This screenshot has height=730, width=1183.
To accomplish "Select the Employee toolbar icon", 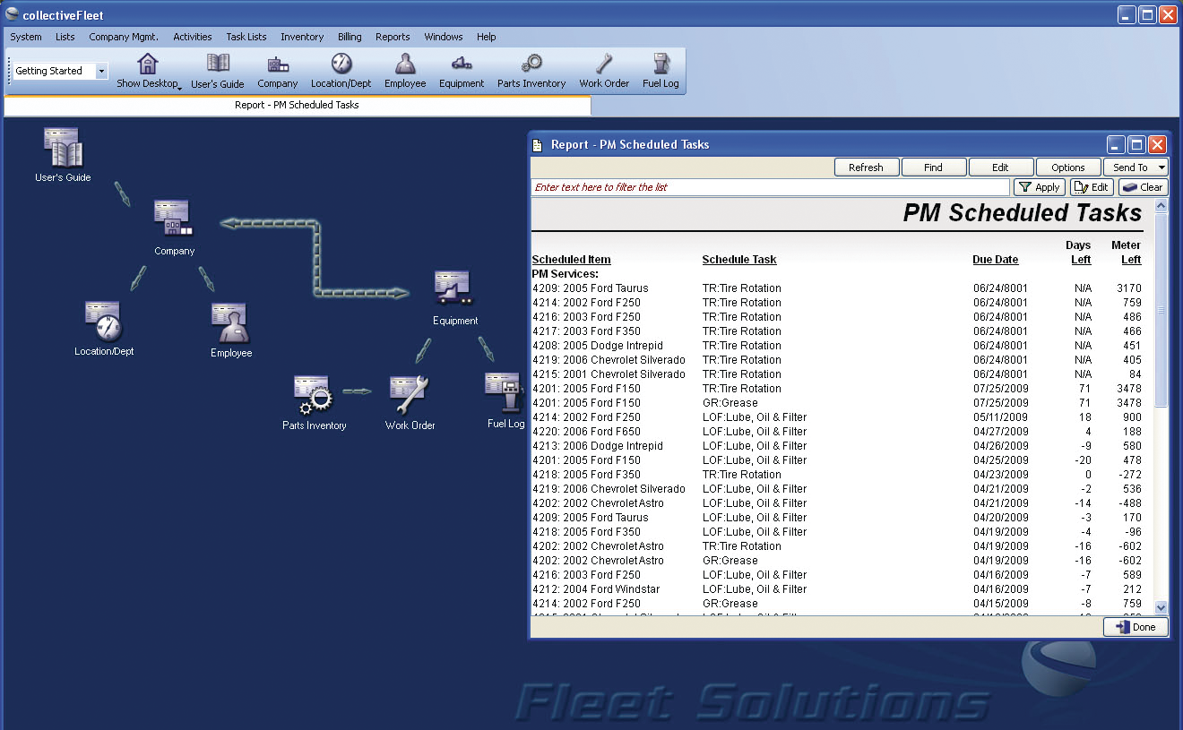I will pyautogui.click(x=404, y=70).
